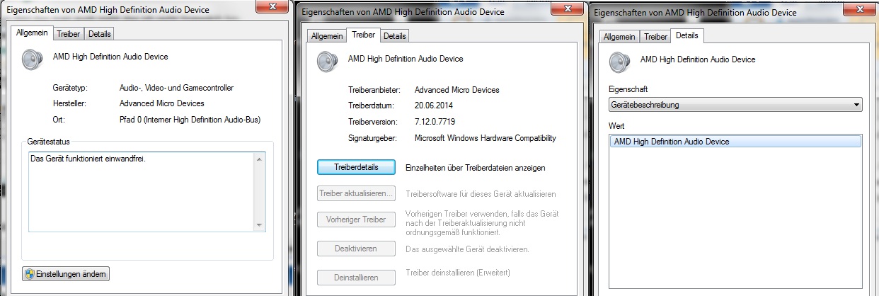
Task: Open Allgemein tab in left window
Action: click(32, 33)
